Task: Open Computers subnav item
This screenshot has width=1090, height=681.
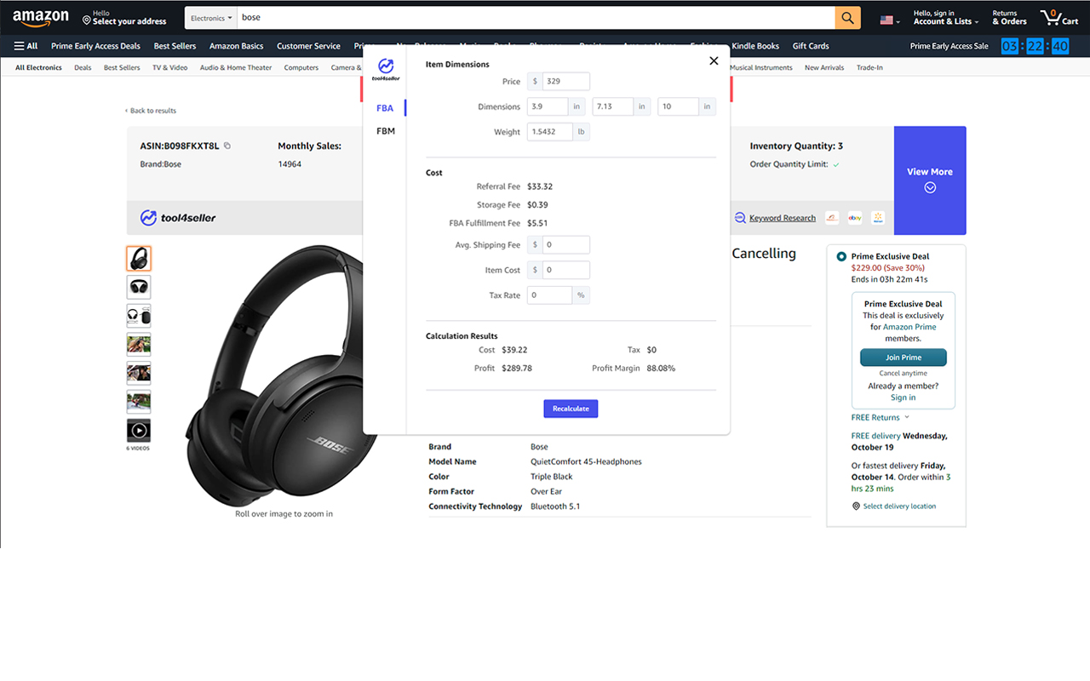Action: click(x=301, y=68)
